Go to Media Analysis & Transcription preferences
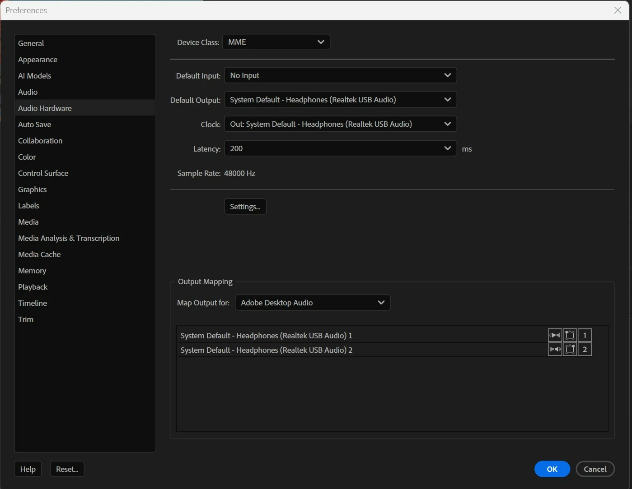This screenshot has width=632, height=489. point(85,238)
